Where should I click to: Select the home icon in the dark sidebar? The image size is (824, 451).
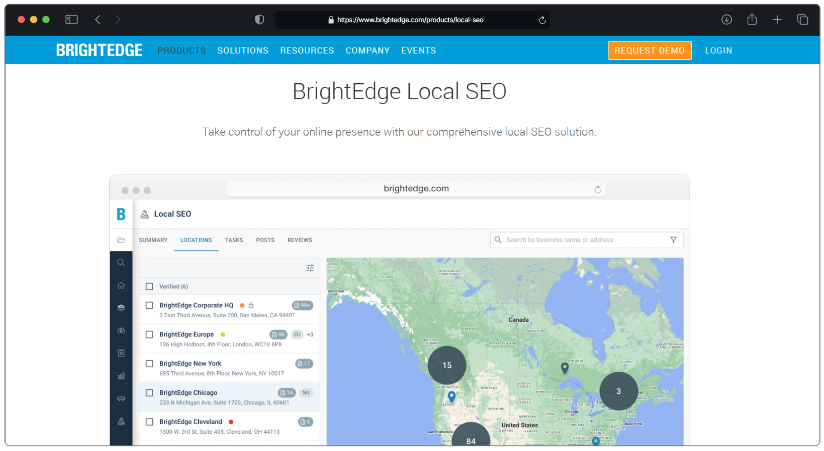tap(121, 285)
